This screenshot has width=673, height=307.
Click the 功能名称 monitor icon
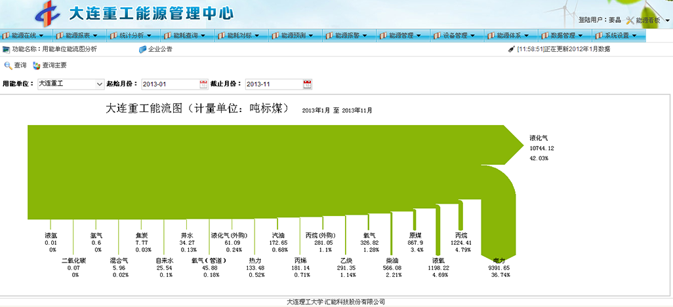pos(6,49)
